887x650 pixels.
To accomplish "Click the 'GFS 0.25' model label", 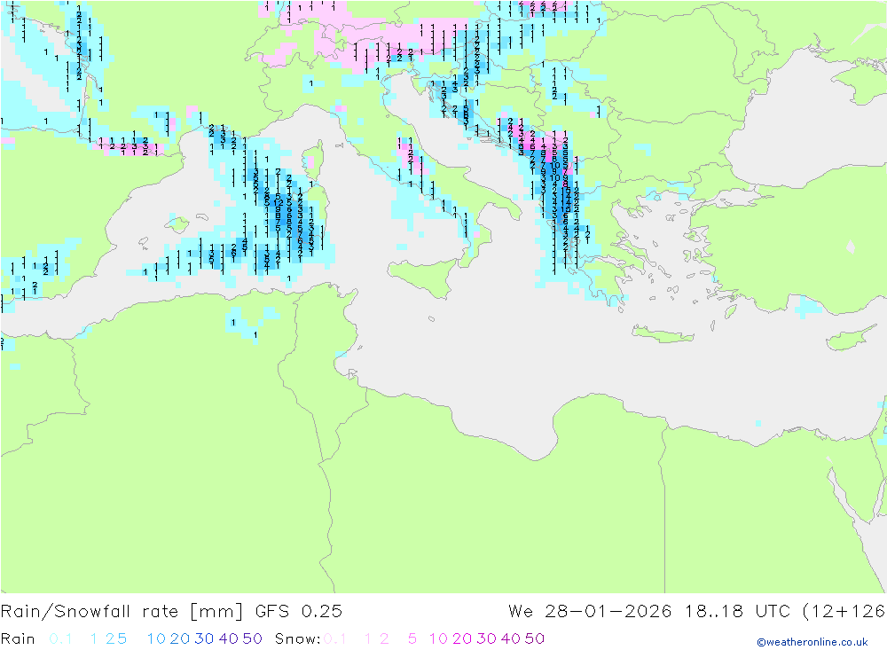I will 299,612.
